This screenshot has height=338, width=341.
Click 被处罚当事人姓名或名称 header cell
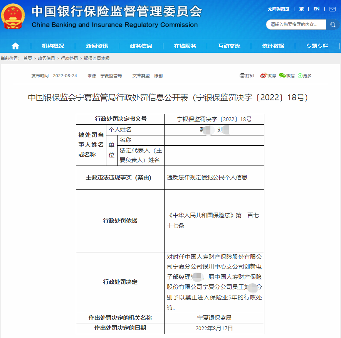tap(91, 145)
